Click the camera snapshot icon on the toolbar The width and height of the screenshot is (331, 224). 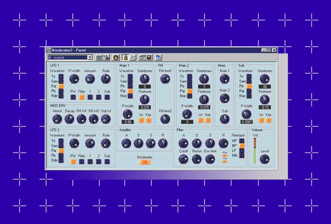99,57
